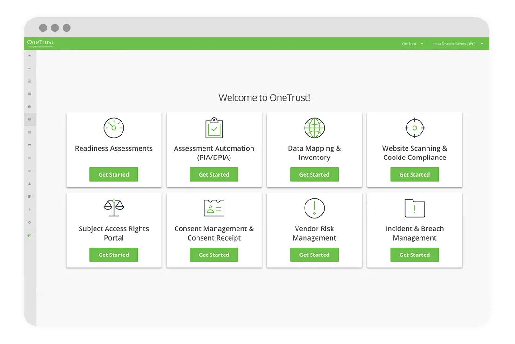The width and height of the screenshot is (515, 344).
Task: Click the Assessment Automation clipboard icon
Action: click(x=214, y=128)
